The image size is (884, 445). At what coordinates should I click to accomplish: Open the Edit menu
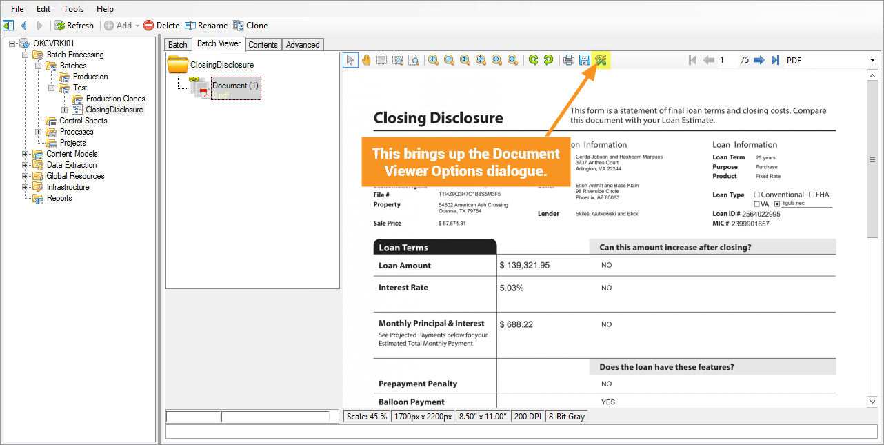43,9
